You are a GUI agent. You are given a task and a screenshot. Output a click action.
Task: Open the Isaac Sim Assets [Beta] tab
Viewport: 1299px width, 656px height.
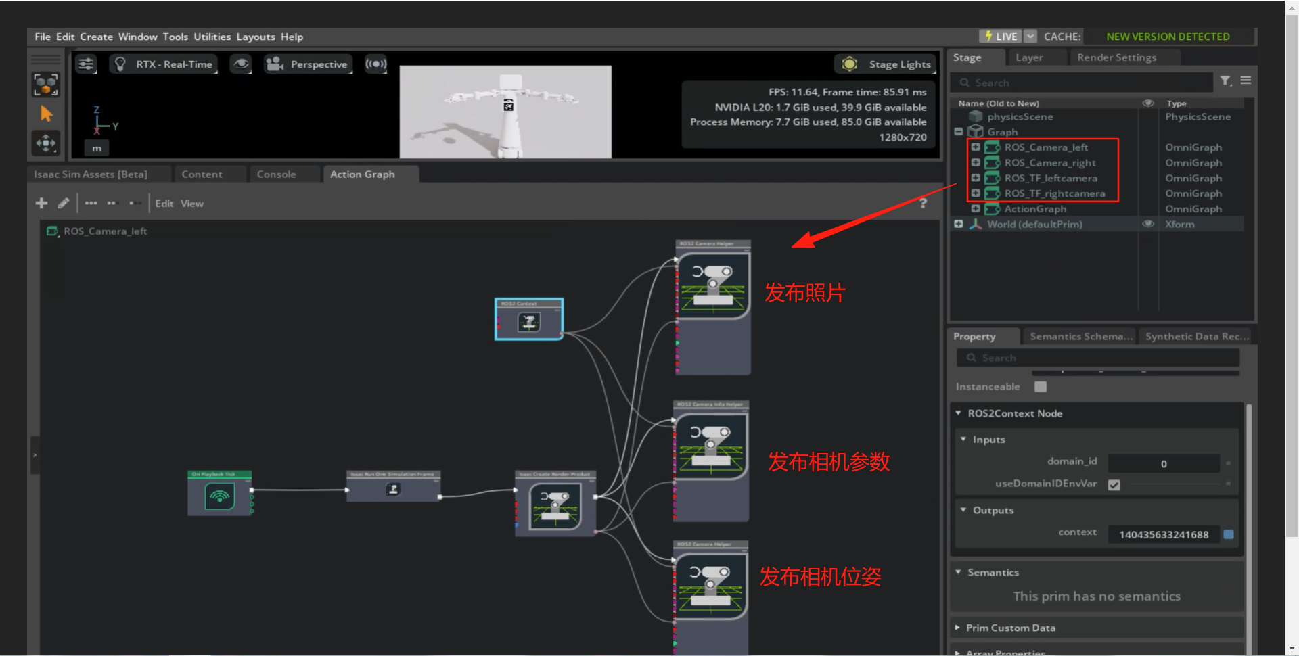(x=91, y=174)
